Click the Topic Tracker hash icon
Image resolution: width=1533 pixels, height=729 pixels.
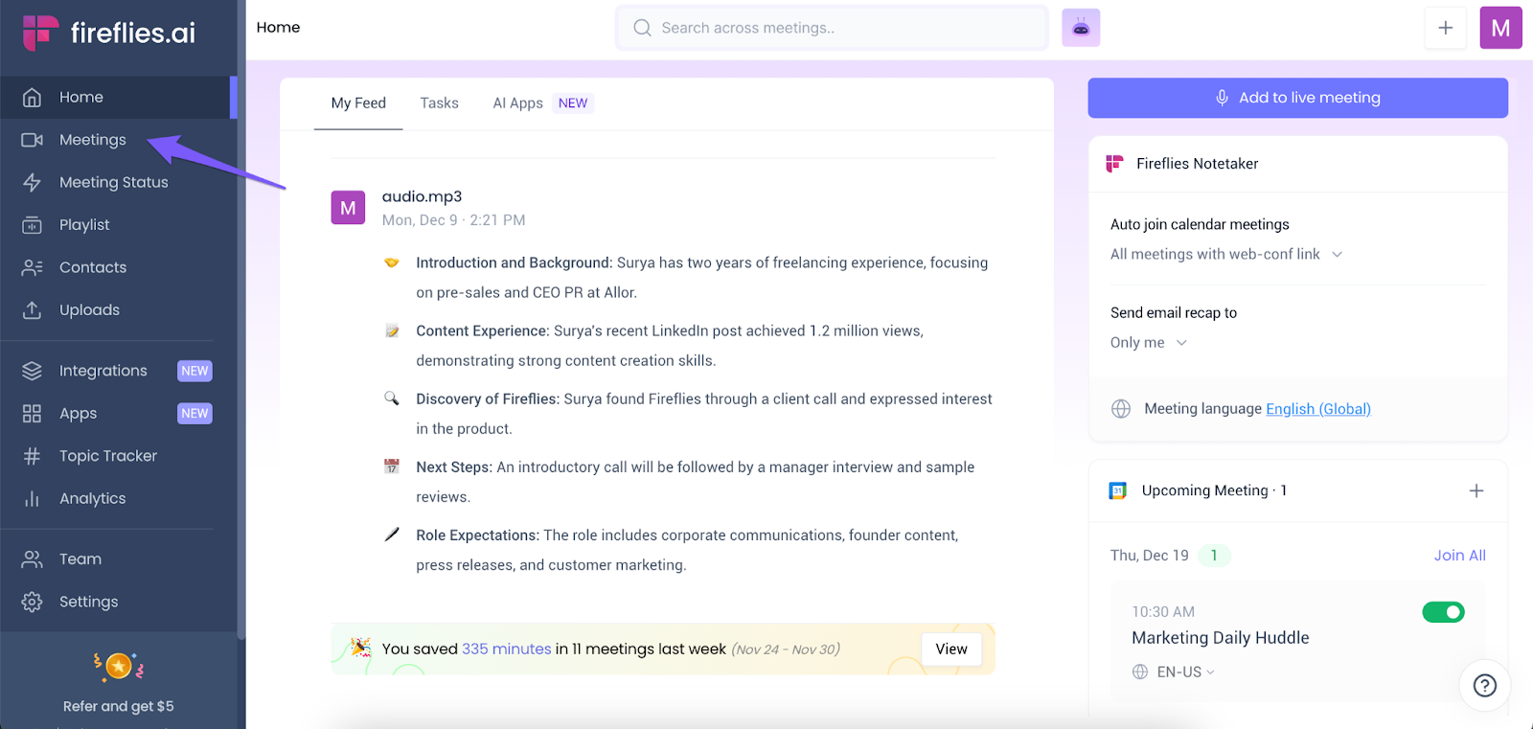click(32, 456)
